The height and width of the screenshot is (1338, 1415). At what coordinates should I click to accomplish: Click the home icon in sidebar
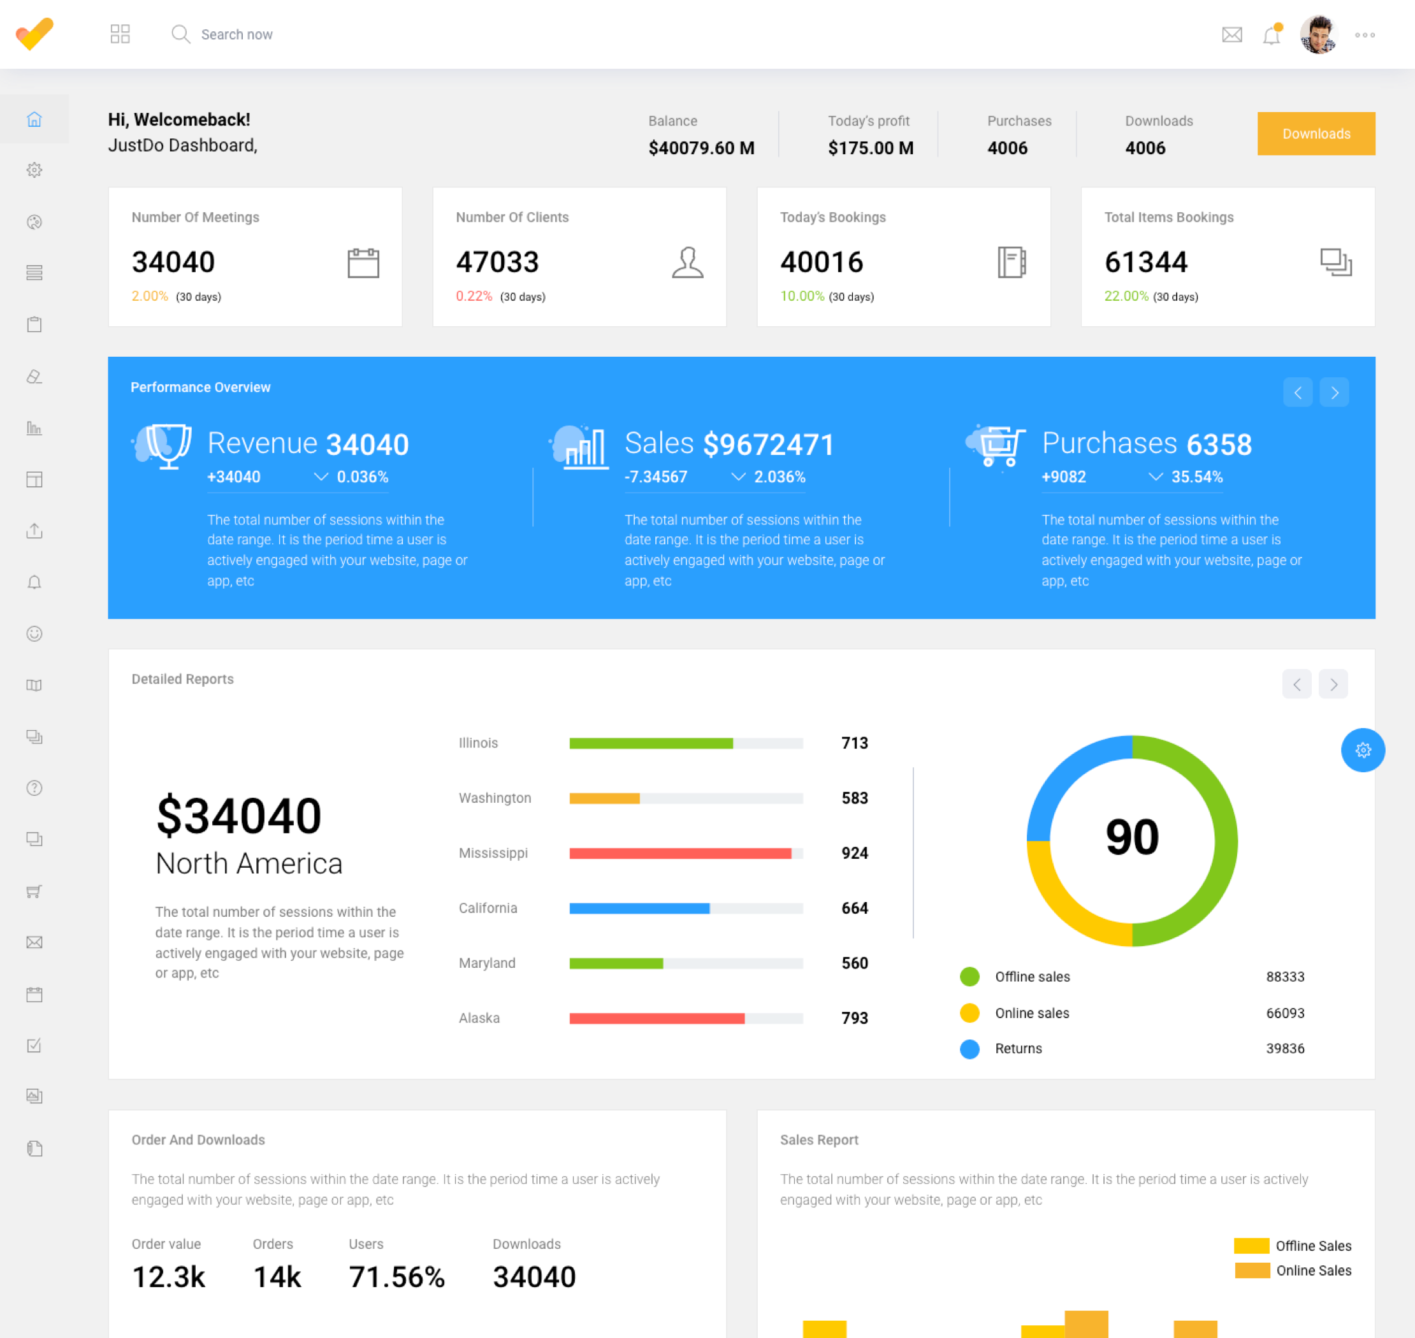point(34,119)
